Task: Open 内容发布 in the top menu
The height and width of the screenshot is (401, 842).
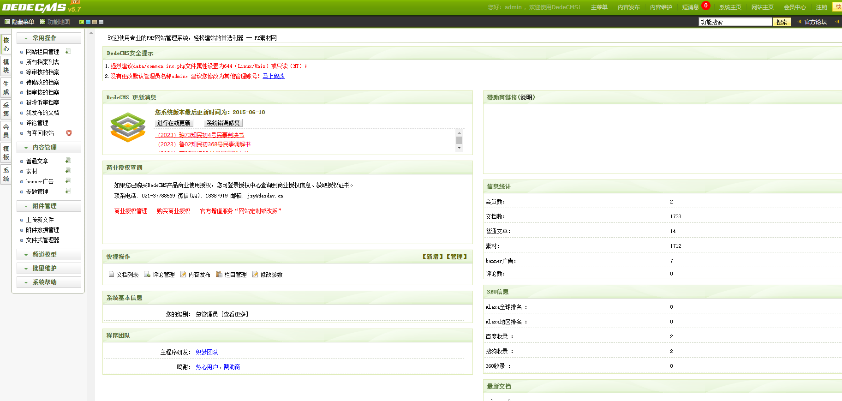Action: (628, 7)
